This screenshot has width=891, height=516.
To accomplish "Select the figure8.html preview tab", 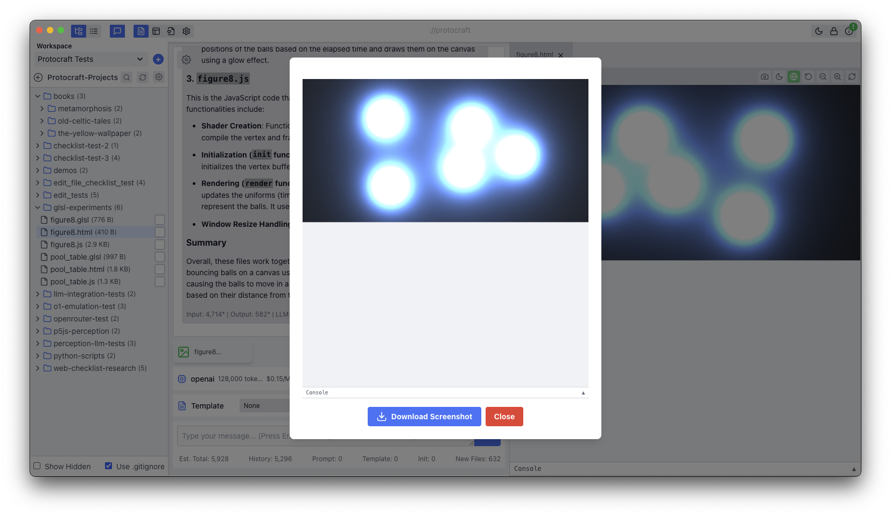I will coord(534,55).
